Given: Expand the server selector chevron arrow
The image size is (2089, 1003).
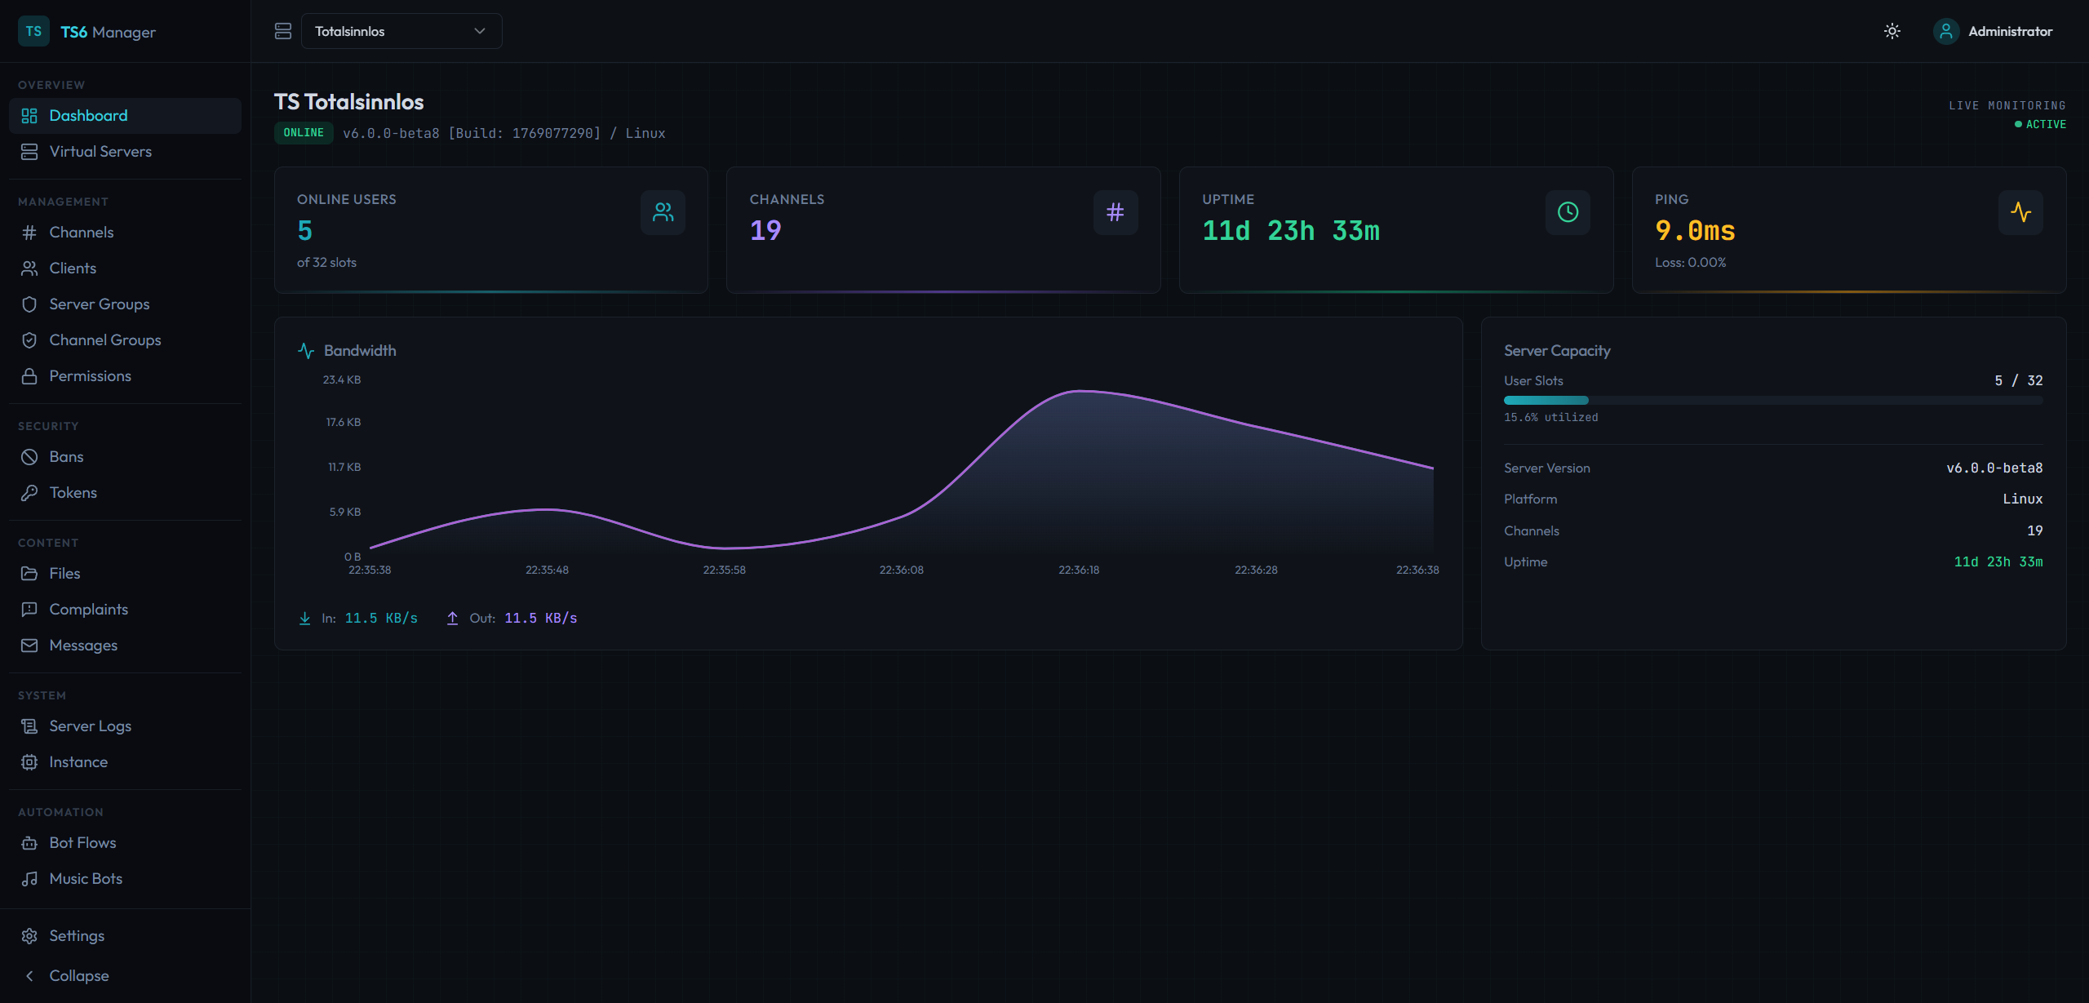Looking at the screenshot, I should pyautogui.click(x=480, y=31).
